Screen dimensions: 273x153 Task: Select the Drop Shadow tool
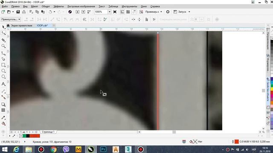point(3,104)
